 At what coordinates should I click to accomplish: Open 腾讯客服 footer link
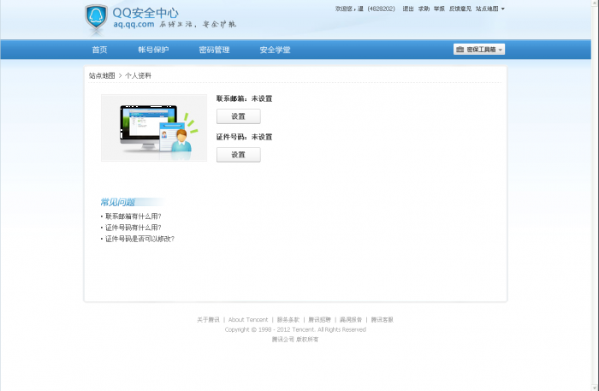coord(382,320)
